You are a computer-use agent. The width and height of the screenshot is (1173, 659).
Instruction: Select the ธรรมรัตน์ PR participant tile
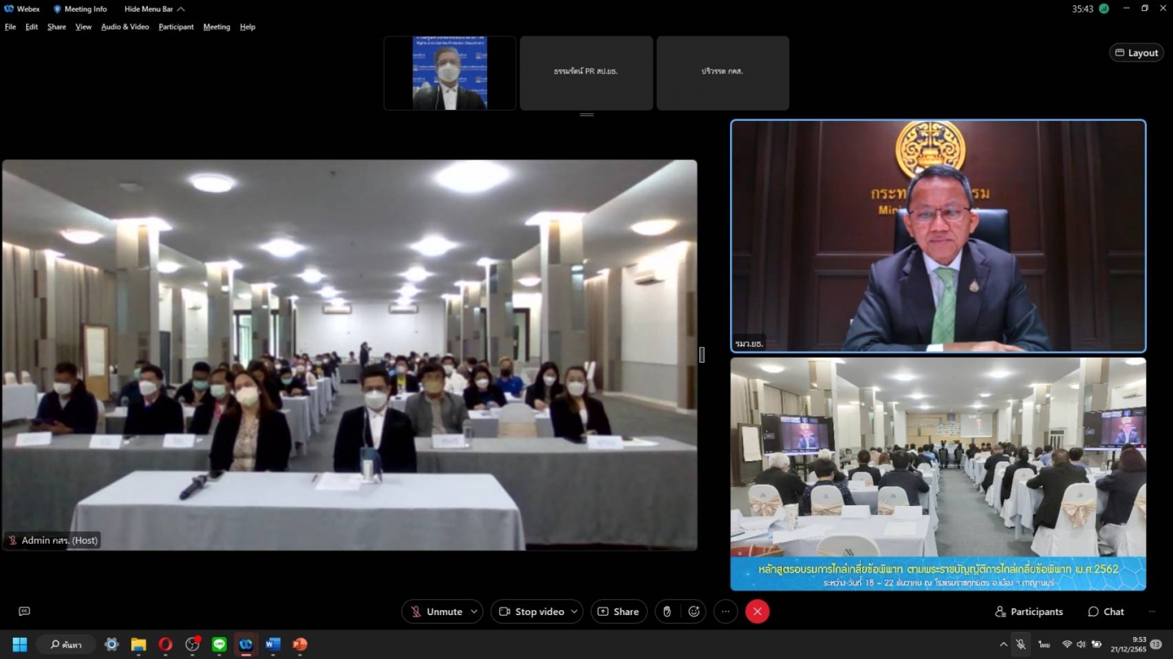coord(586,73)
